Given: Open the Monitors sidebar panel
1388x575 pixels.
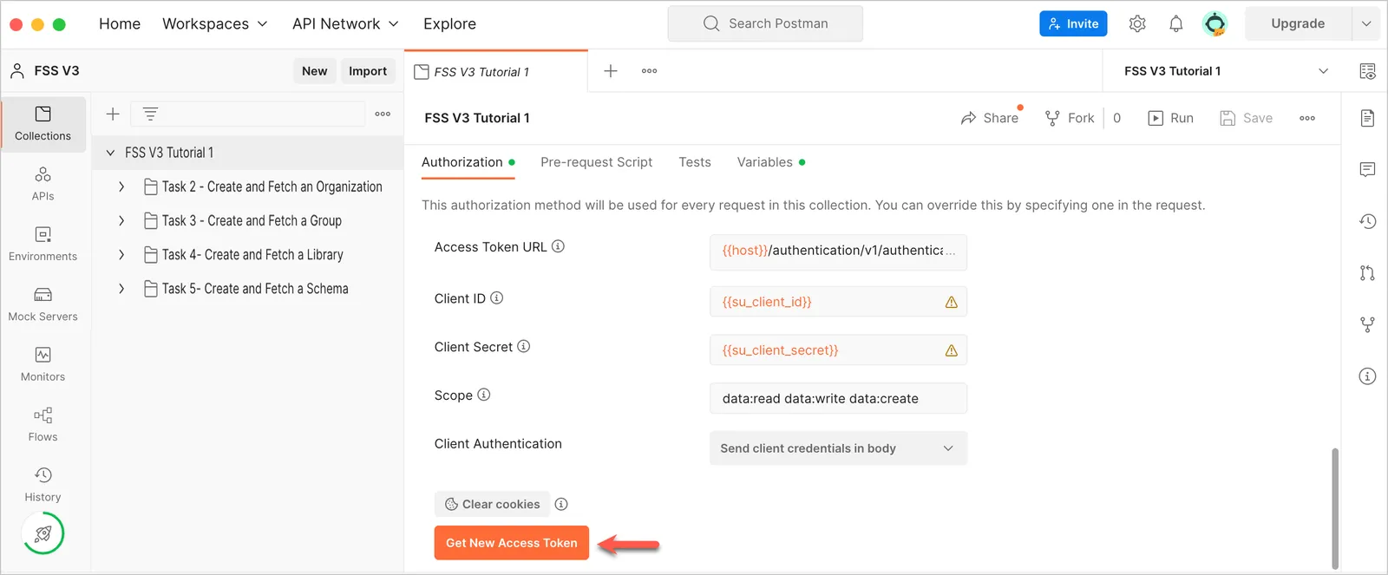Looking at the screenshot, I should click(43, 364).
